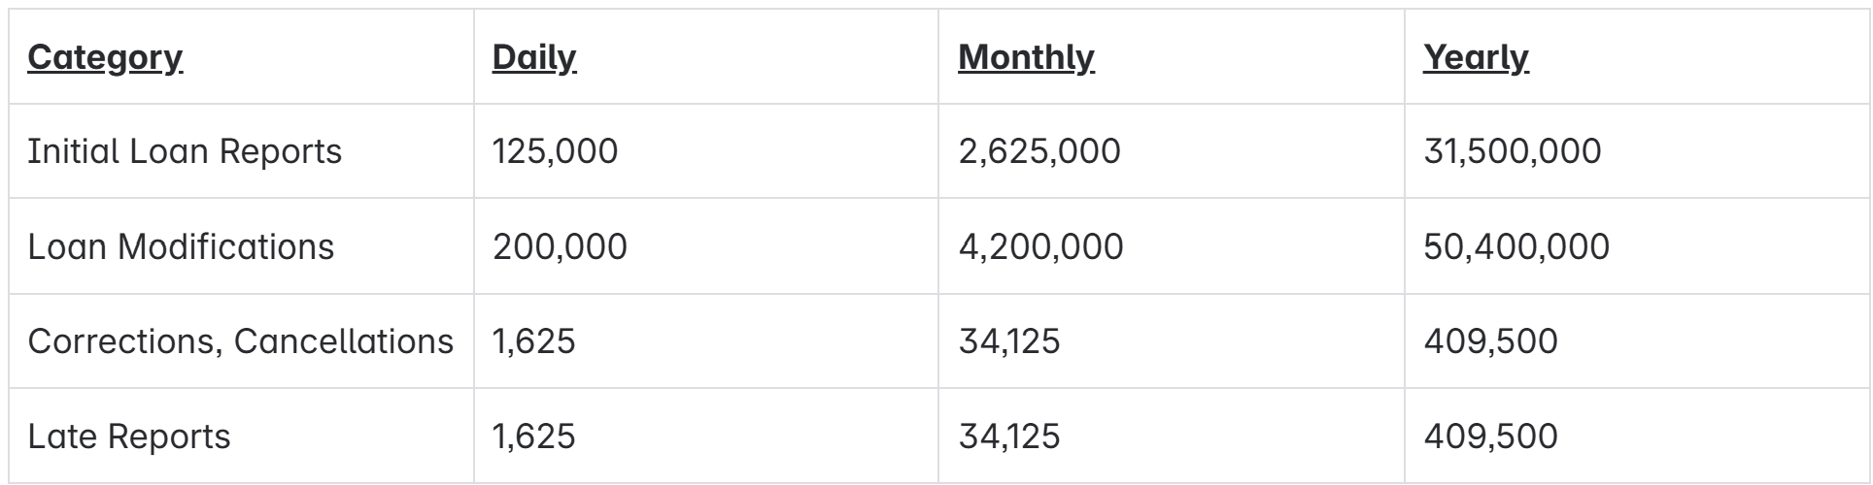Select the Corrections, Cancellations row label
The image size is (1873, 485).
240,341
